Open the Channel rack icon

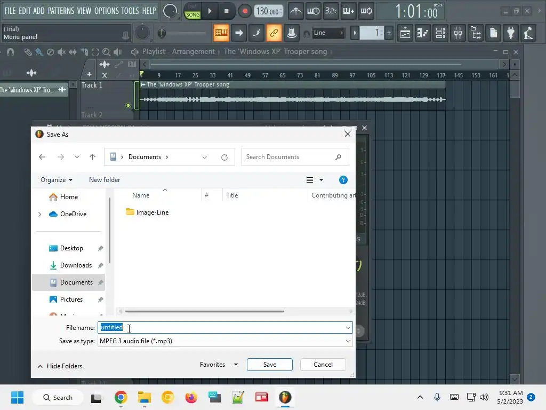pyautogui.click(x=440, y=33)
